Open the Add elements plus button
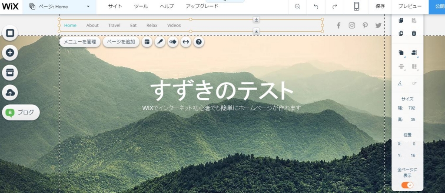445x193 pixels. point(10,53)
